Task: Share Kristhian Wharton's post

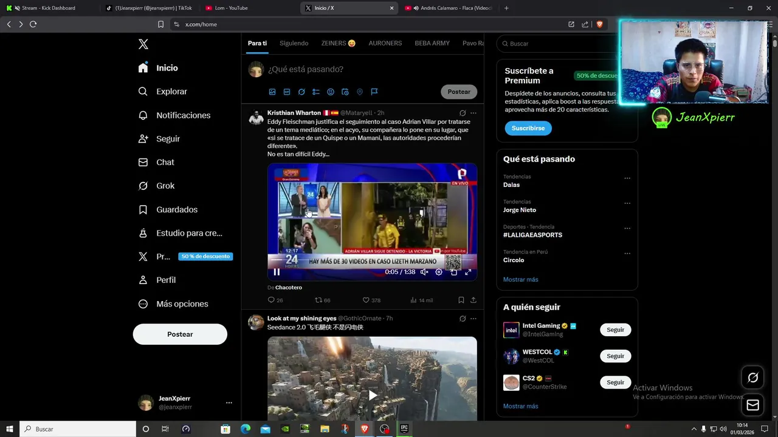Action: tap(473, 300)
